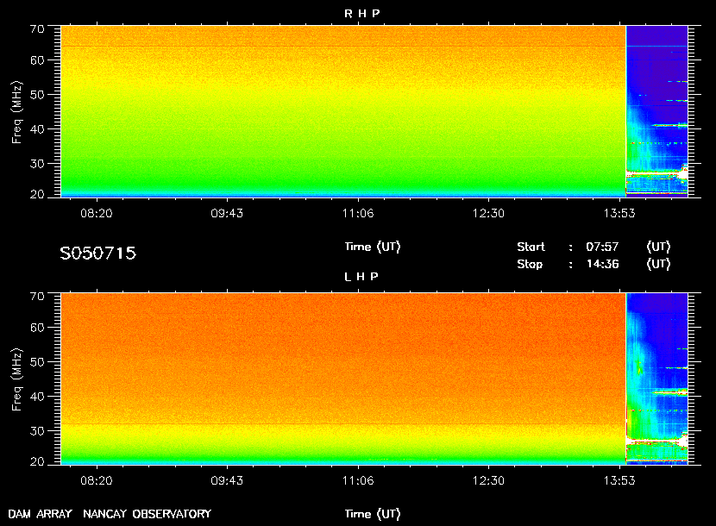Click the 08:20 tick label under RHP plot
The height and width of the screenshot is (526, 716).
[x=97, y=213]
